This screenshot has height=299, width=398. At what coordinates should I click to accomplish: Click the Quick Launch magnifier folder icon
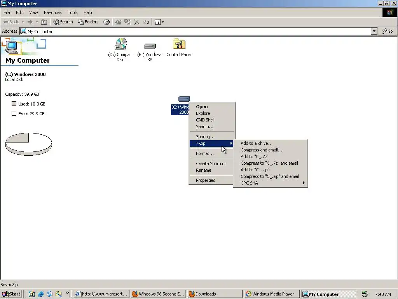click(x=58, y=294)
